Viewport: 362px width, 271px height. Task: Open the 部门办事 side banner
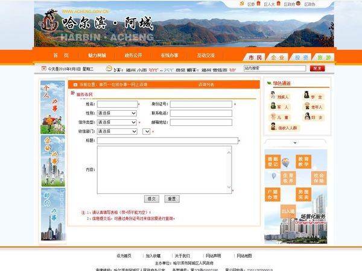tap(53, 214)
